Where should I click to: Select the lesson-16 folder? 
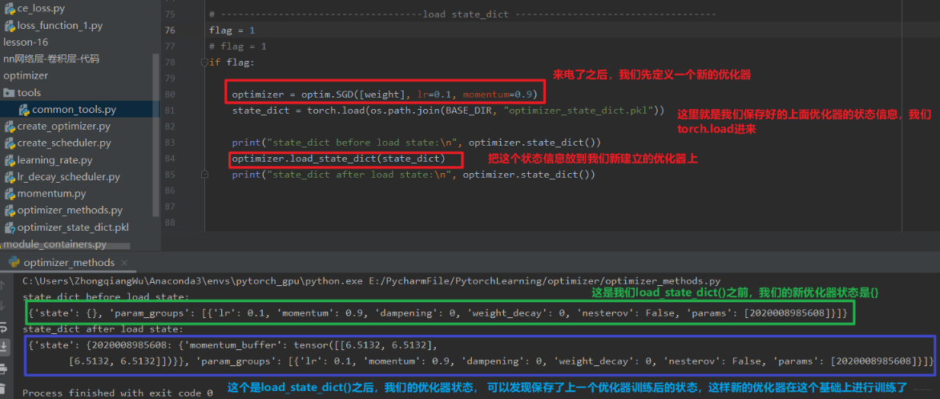(x=25, y=42)
